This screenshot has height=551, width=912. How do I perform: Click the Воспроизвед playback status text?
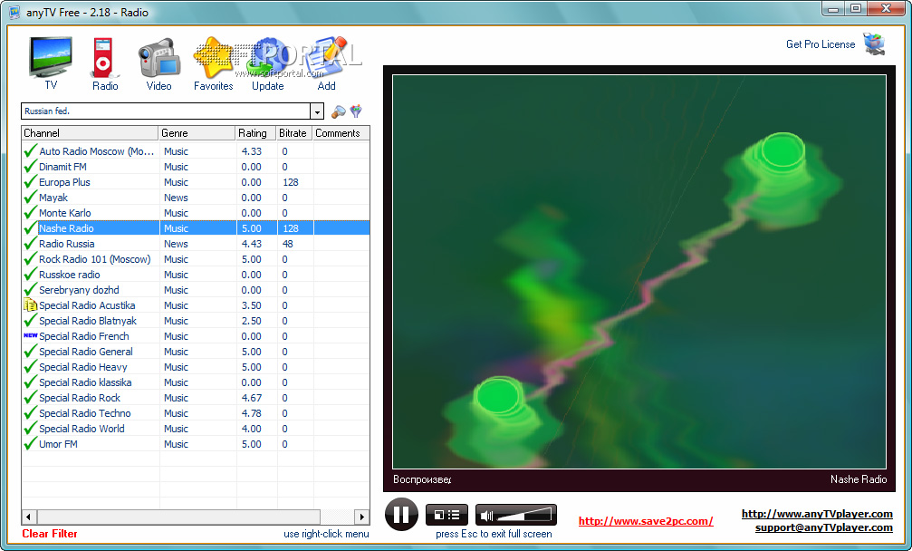pyautogui.click(x=422, y=480)
